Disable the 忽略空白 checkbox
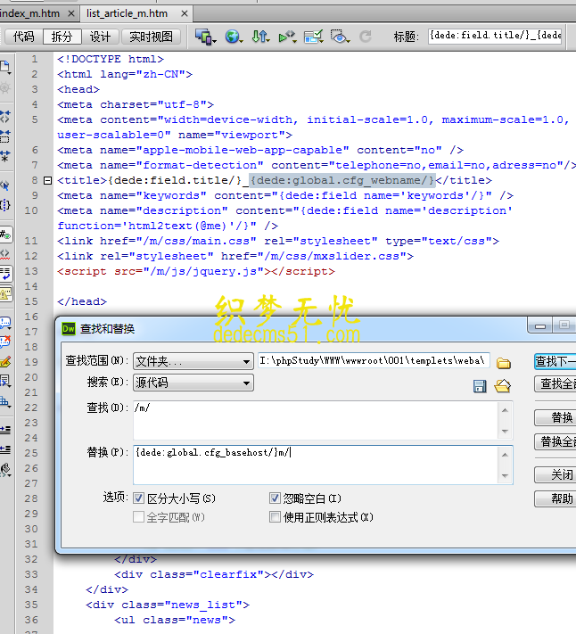This screenshot has width=576, height=634. [276, 498]
